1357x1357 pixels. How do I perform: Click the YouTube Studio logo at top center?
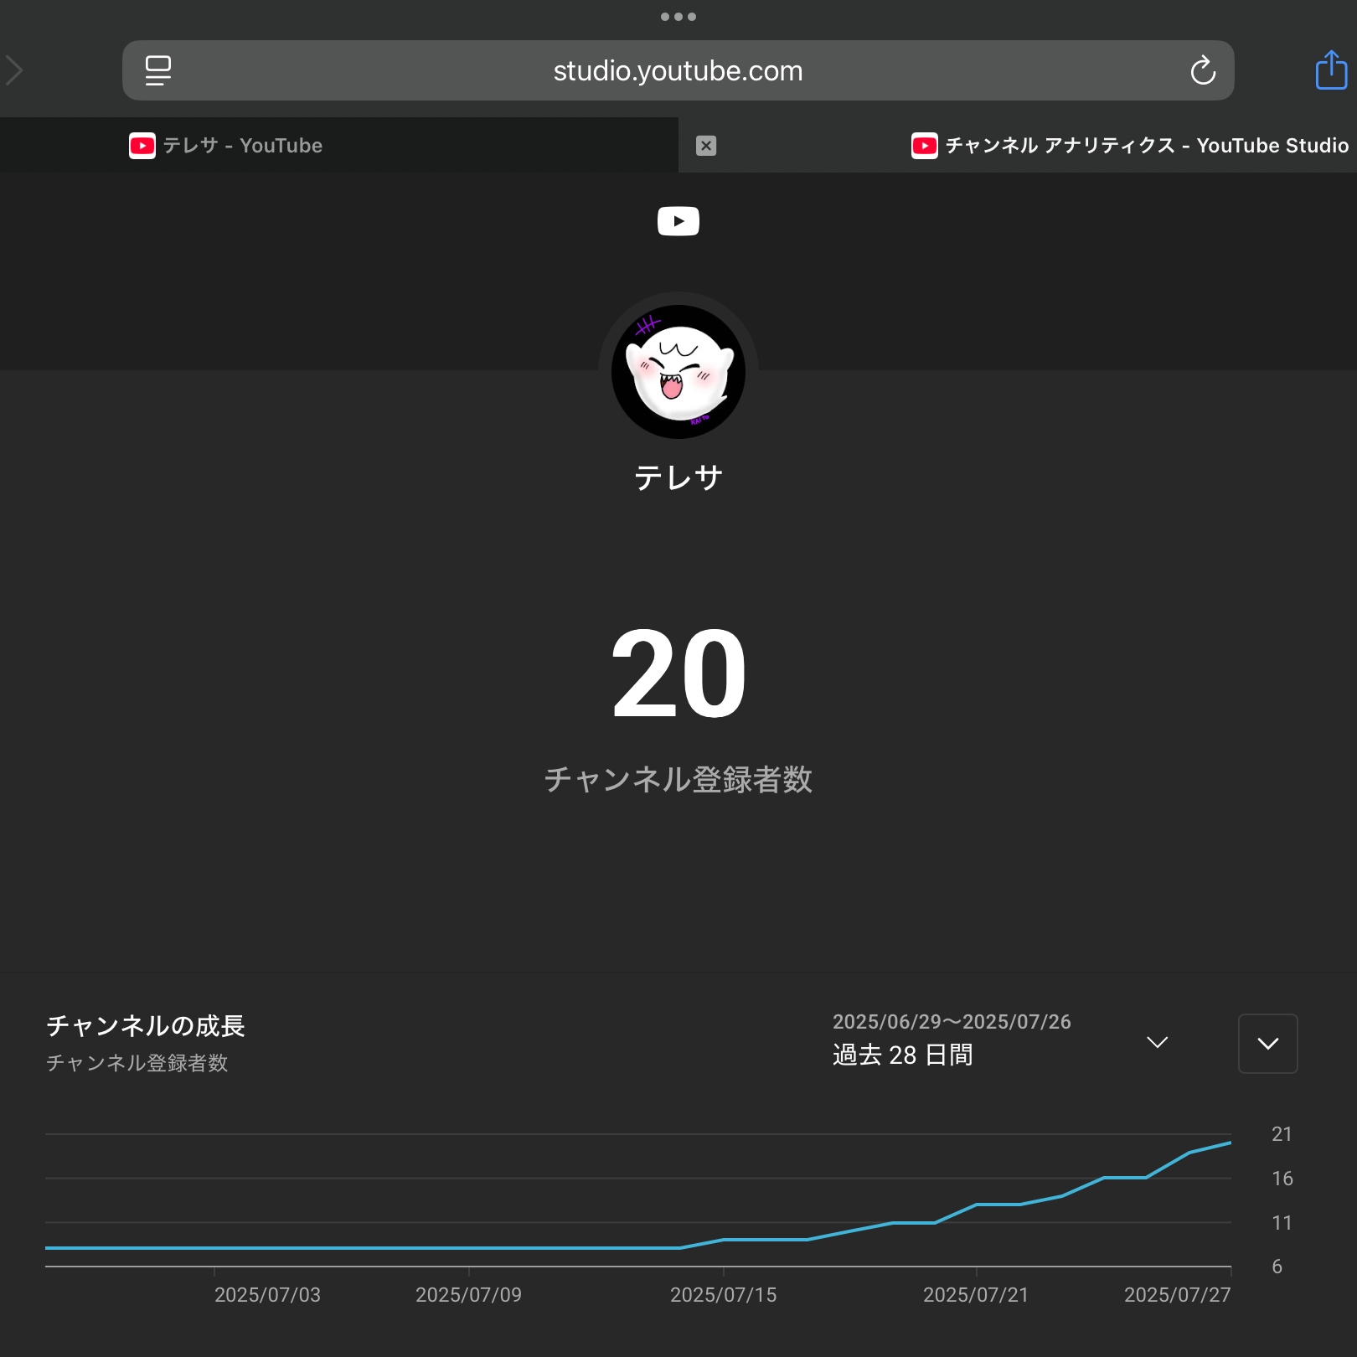[x=678, y=220]
